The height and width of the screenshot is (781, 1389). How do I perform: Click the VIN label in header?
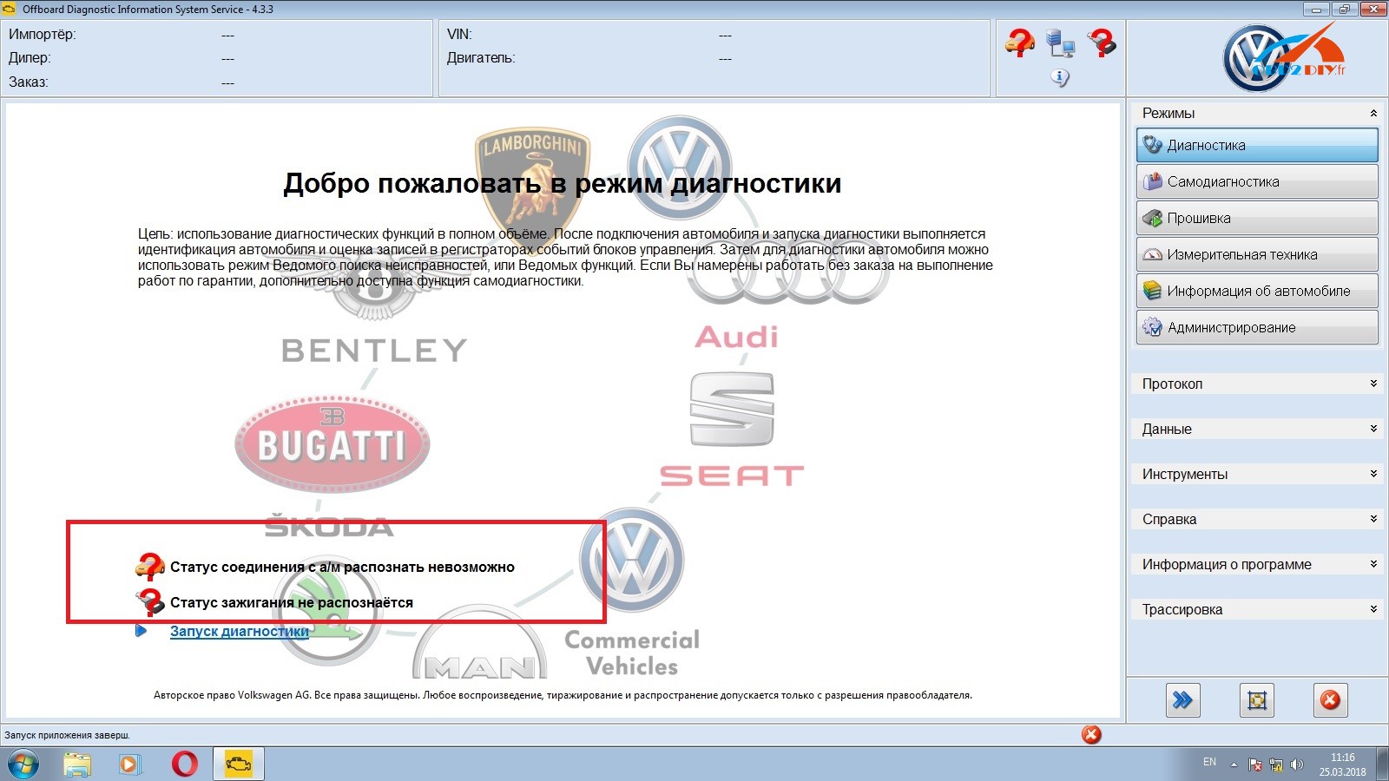click(459, 35)
